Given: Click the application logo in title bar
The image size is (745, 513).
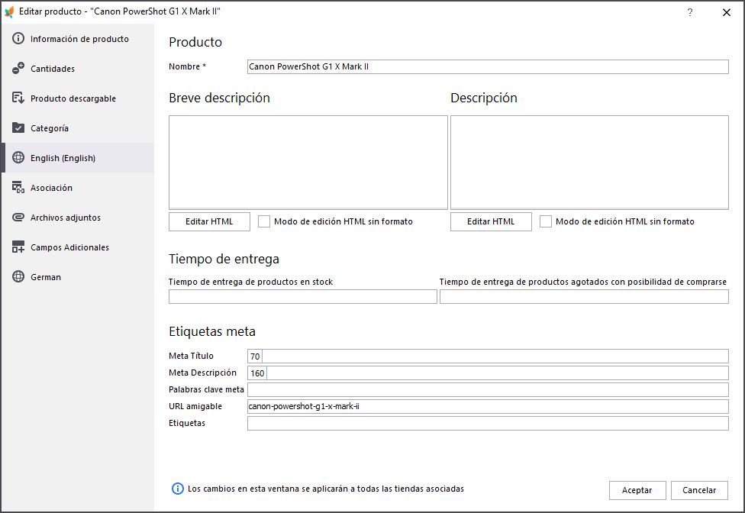Looking at the screenshot, I should click(x=9, y=12).
